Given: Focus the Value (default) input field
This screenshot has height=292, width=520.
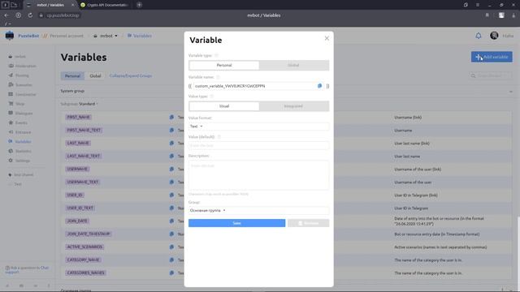Looking at the screenshot, I should click(x=258, y=146).
